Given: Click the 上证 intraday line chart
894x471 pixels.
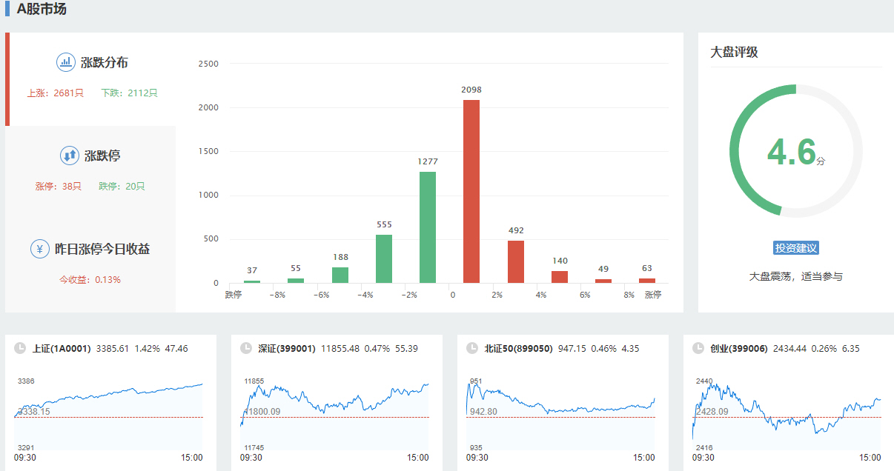Looking at the screenshot, I should (x=108, y=413).
